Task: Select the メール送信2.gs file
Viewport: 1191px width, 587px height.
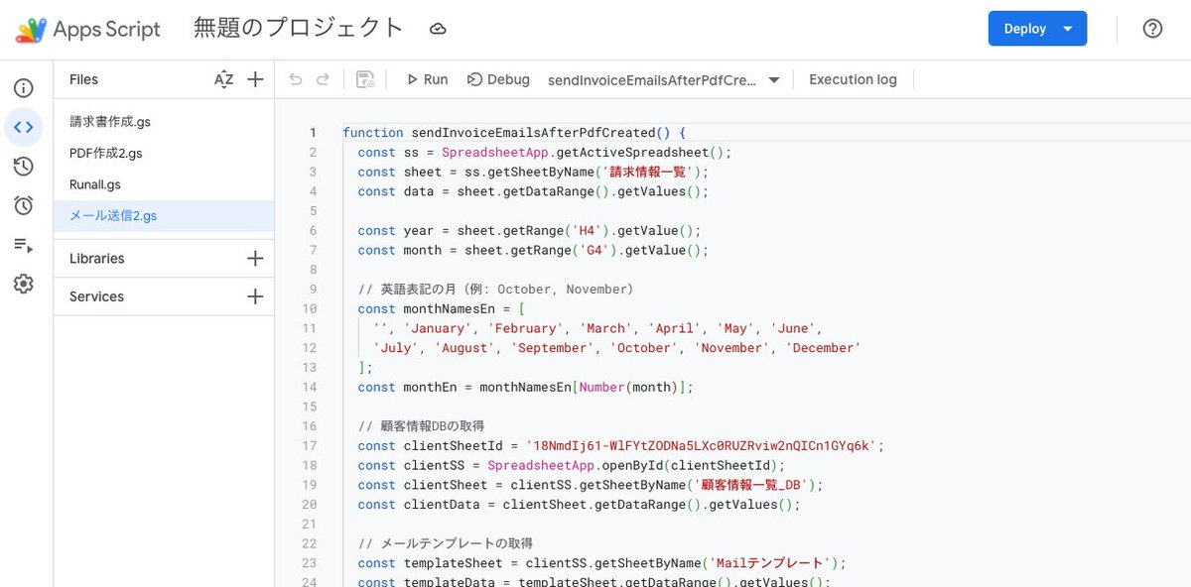Action: tap(164, 216)
